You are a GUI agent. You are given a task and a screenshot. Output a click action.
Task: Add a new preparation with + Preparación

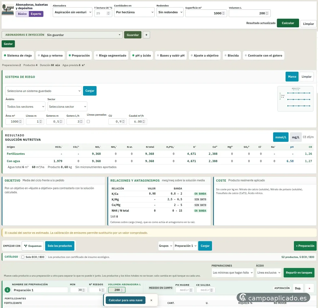click(x=305, y=246)
